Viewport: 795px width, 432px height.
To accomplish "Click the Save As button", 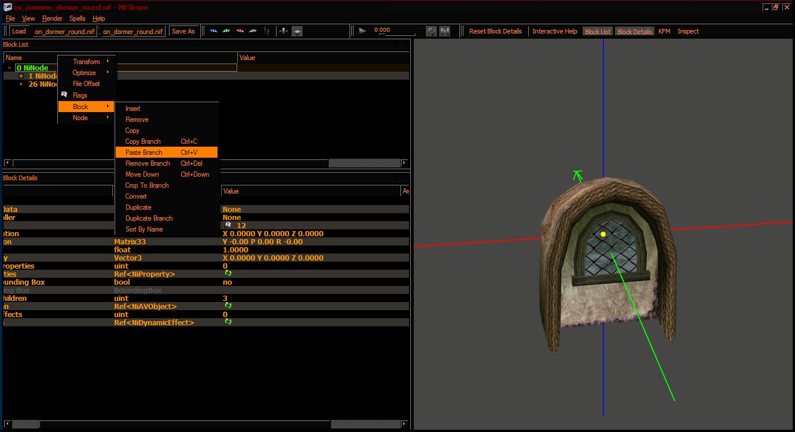I will point(183,31).
